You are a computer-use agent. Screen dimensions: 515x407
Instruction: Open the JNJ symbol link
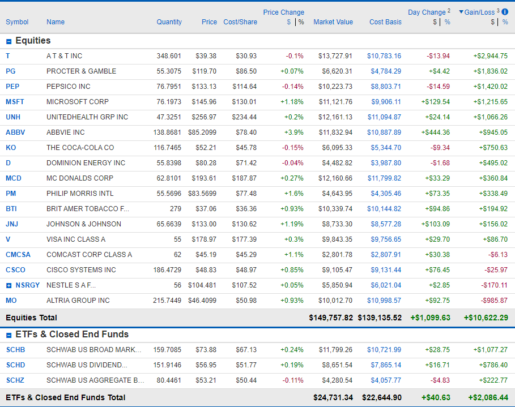tap(12, 224)
